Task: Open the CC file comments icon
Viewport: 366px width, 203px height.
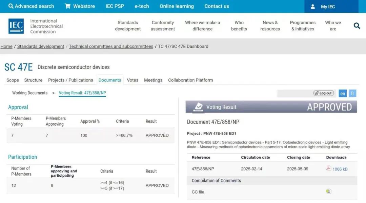Action: coord(328,192)
